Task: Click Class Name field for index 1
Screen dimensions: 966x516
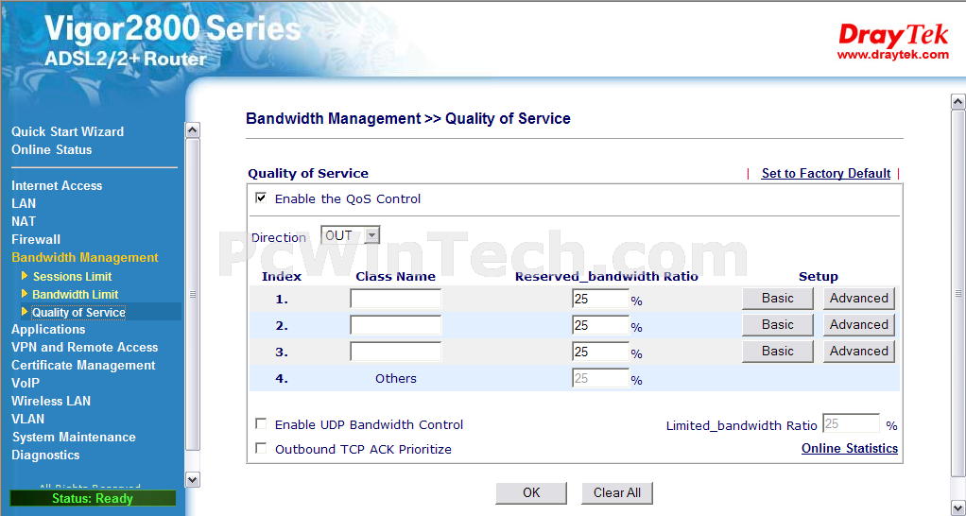Action: [x=395, y=299]
